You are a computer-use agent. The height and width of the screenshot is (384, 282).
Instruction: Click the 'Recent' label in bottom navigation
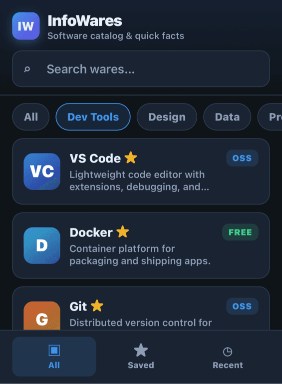click(228, 365)
